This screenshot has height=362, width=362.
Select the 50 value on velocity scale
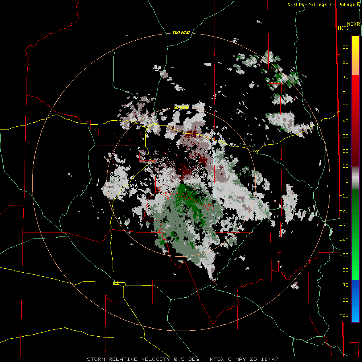(x=346, y=107)
